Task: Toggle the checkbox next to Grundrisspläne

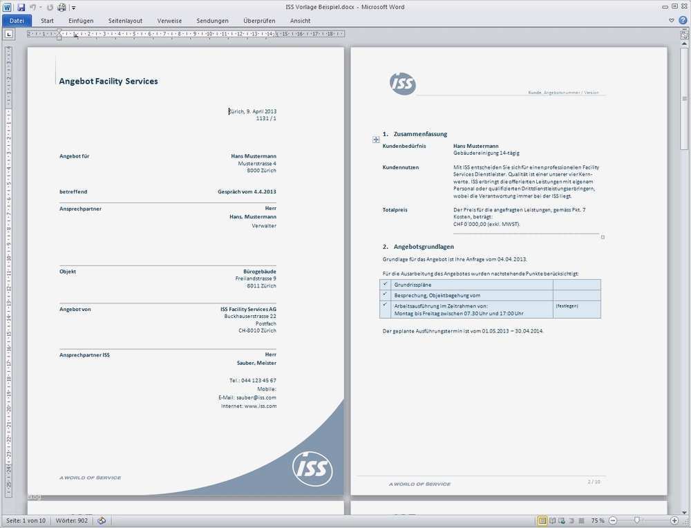Action: (384, 284)
